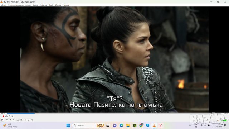Skip to next media track
The width and height of the screenshot is (229, 129).
point(14,120)
